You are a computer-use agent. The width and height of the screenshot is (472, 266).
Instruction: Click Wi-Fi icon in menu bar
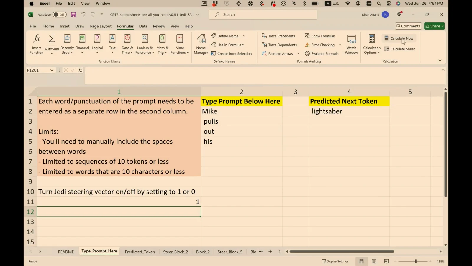click(x=348, y=3)
